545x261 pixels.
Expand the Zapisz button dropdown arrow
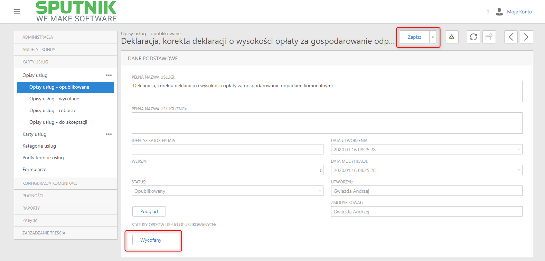pos(433,37)
